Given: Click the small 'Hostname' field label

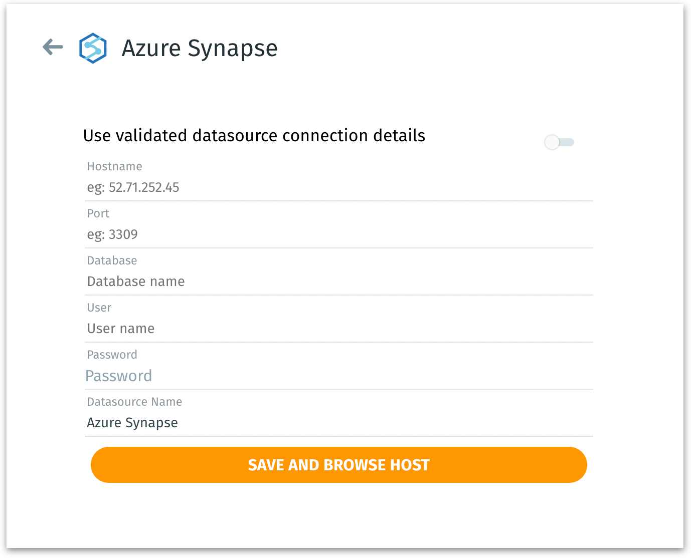Looking at the screenshot, I should (x=115, y=166).
